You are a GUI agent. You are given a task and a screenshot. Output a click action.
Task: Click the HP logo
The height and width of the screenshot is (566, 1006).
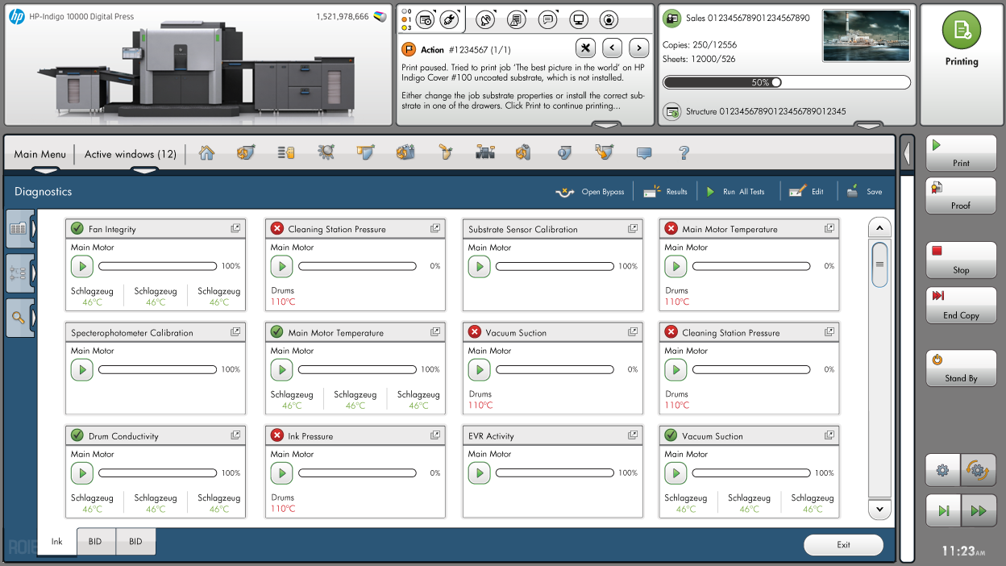[x=16, y=16]
